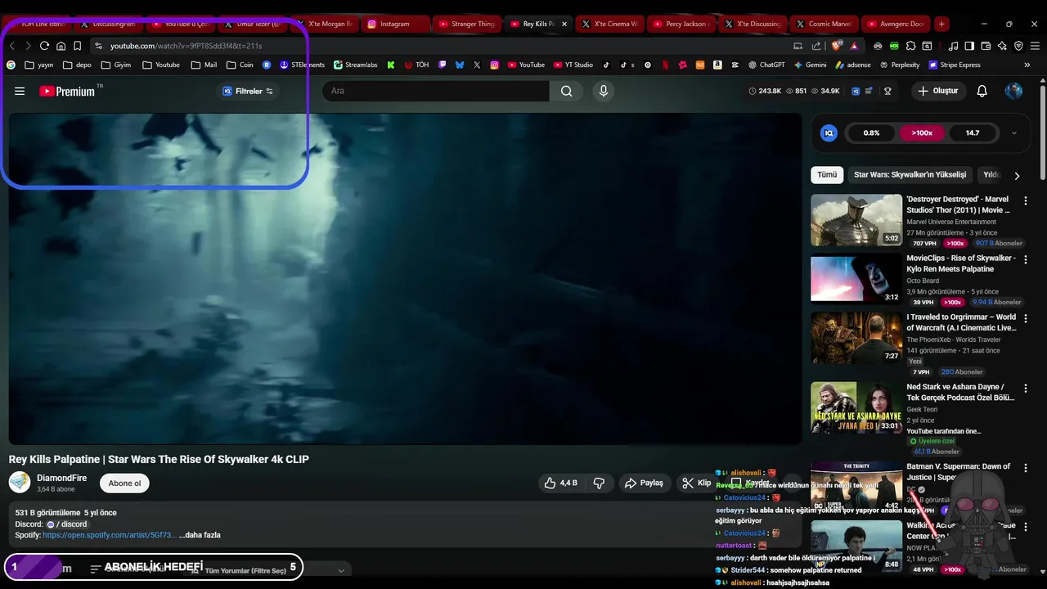Open the Oluştur create button

(938, 91)
